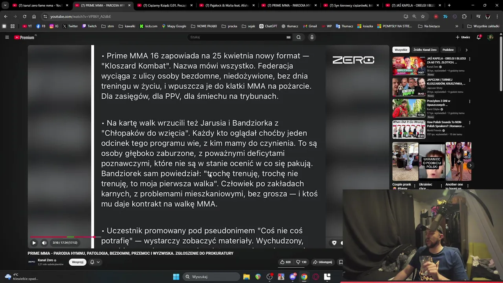The height and width of the screenshot is (283, 503).
Task: Click the address bar URL
Action: coord(81,17)
